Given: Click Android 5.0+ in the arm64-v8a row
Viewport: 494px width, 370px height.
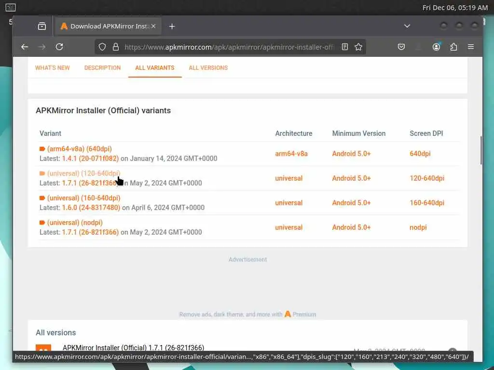Looking at the screenshot, I should tap(352, 154).
